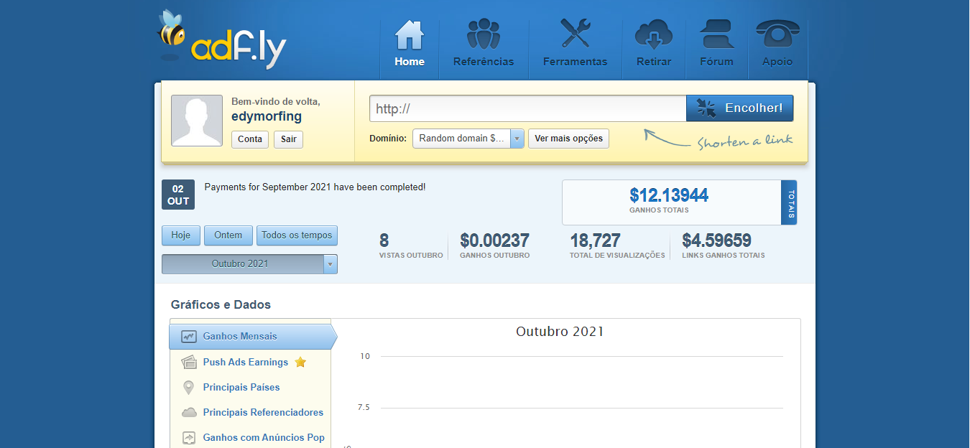Click Ver mais opções button
This screenshot has width=970, height=448.
pyautogui.click(x=568, y=139)
